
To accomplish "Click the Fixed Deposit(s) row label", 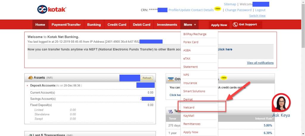I will coord(41,105).
